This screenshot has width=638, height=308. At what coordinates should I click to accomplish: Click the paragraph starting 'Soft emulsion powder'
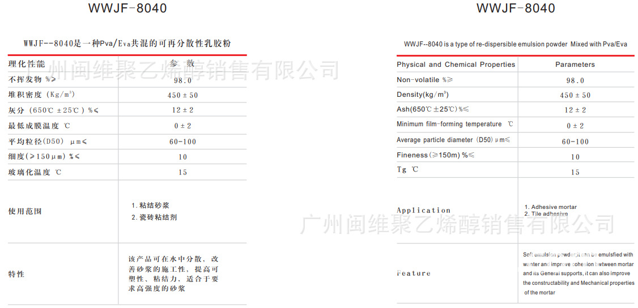578,273
